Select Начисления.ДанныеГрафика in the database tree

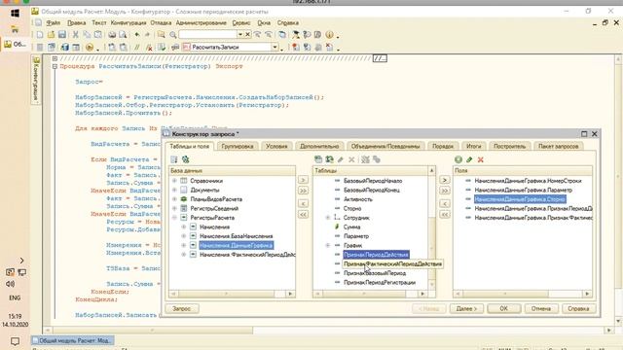coord(236,245)
